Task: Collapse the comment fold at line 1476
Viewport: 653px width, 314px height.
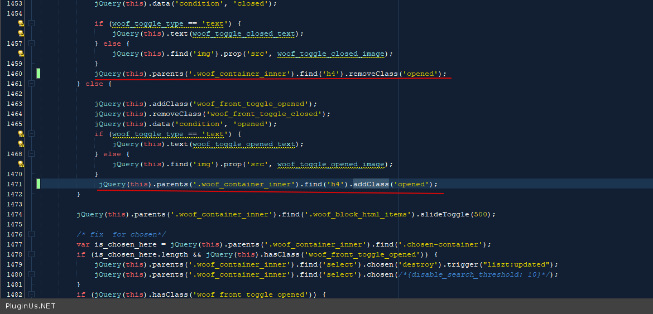Action: coord(31,234)
